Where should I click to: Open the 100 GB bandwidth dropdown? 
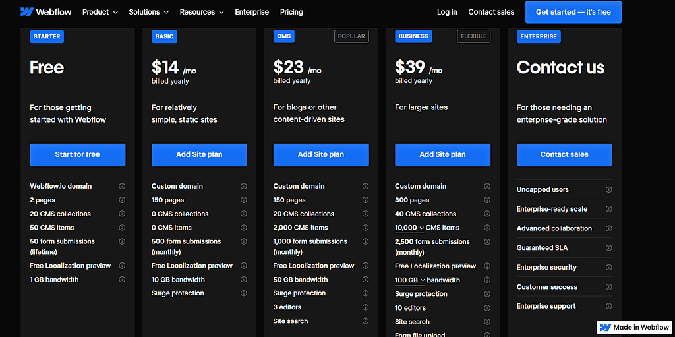click(x=410, y=280)
